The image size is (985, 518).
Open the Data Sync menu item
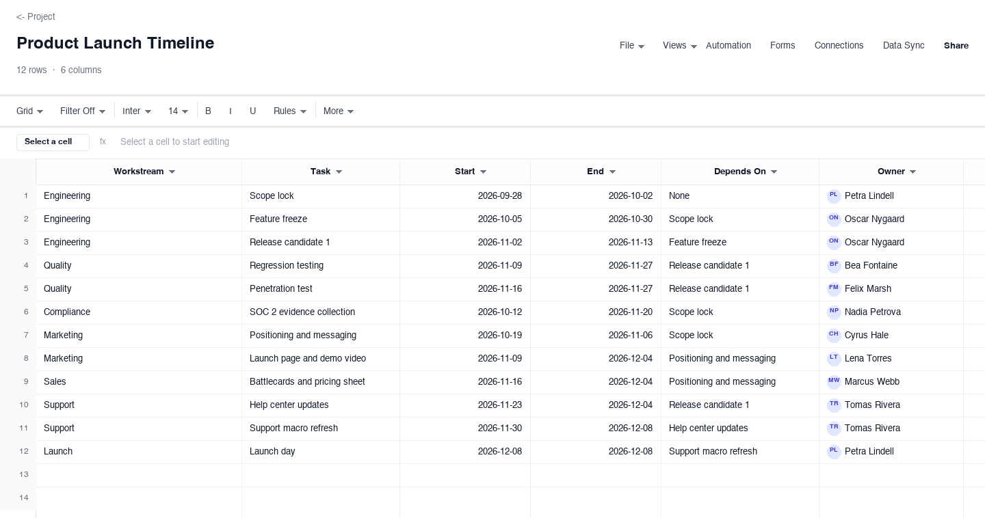pos(904,46)
